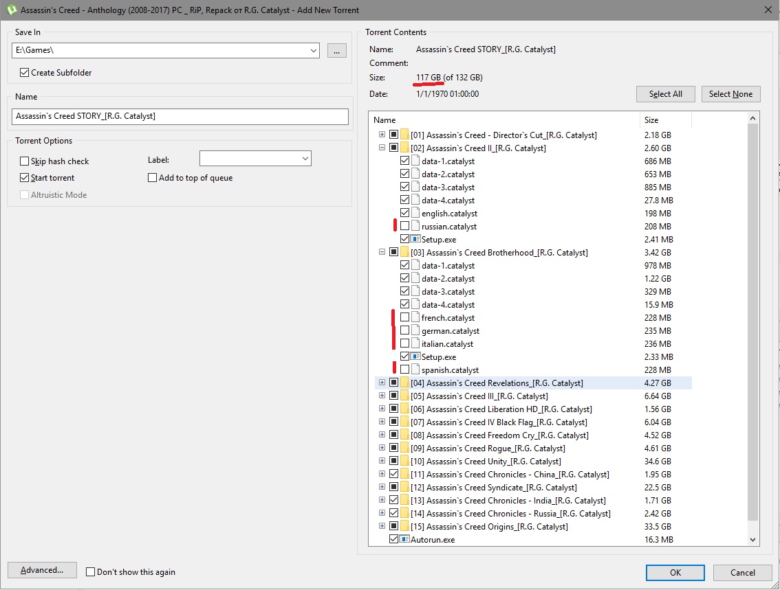Viewport: 780px width, 590px height.
Task: Click folder icon of [01] Assassin's Creed Director's Cut
Action: [x=404, y=135]
